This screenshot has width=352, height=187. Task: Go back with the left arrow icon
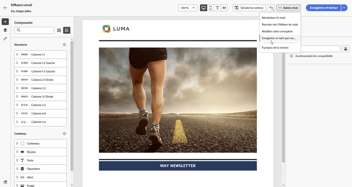pos(5,8)
